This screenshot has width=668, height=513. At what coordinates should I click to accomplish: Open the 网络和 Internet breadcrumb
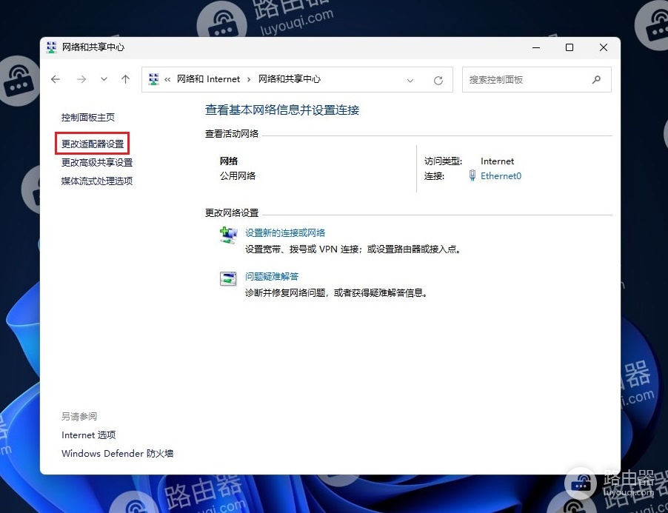click(x=208, y=79)
